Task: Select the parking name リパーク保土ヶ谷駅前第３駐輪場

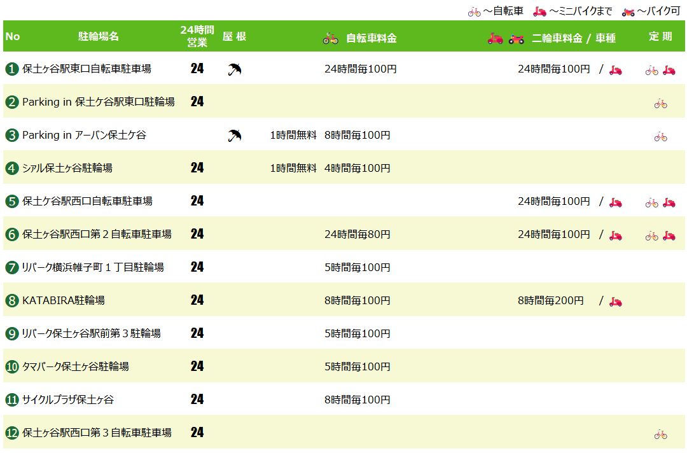Action: (x=91, y=333)
